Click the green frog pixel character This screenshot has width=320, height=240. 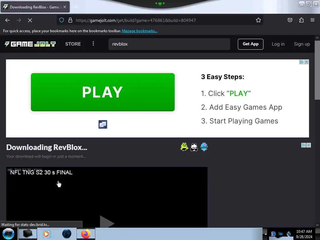184,147
